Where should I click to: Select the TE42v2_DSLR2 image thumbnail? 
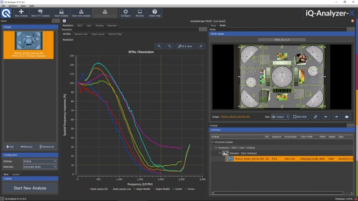pos(29,45)
